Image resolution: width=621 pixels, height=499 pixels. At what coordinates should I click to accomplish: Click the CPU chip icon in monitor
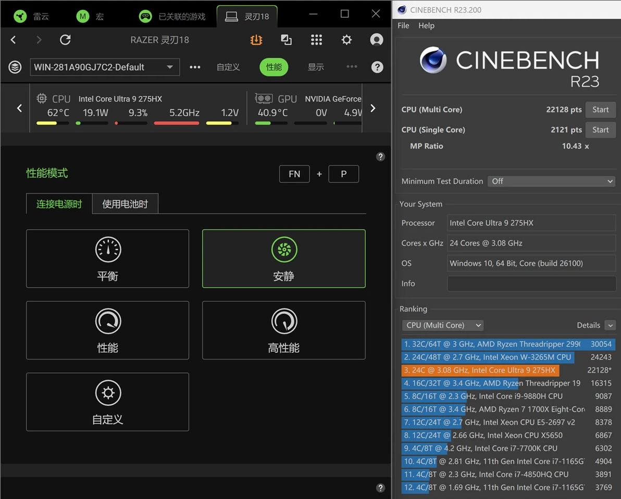coord(42,98)
